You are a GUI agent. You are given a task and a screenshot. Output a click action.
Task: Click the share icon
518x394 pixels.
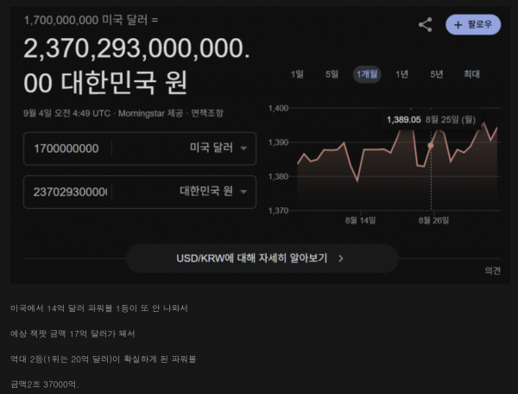pyautogui.click(x=425, y=25)
